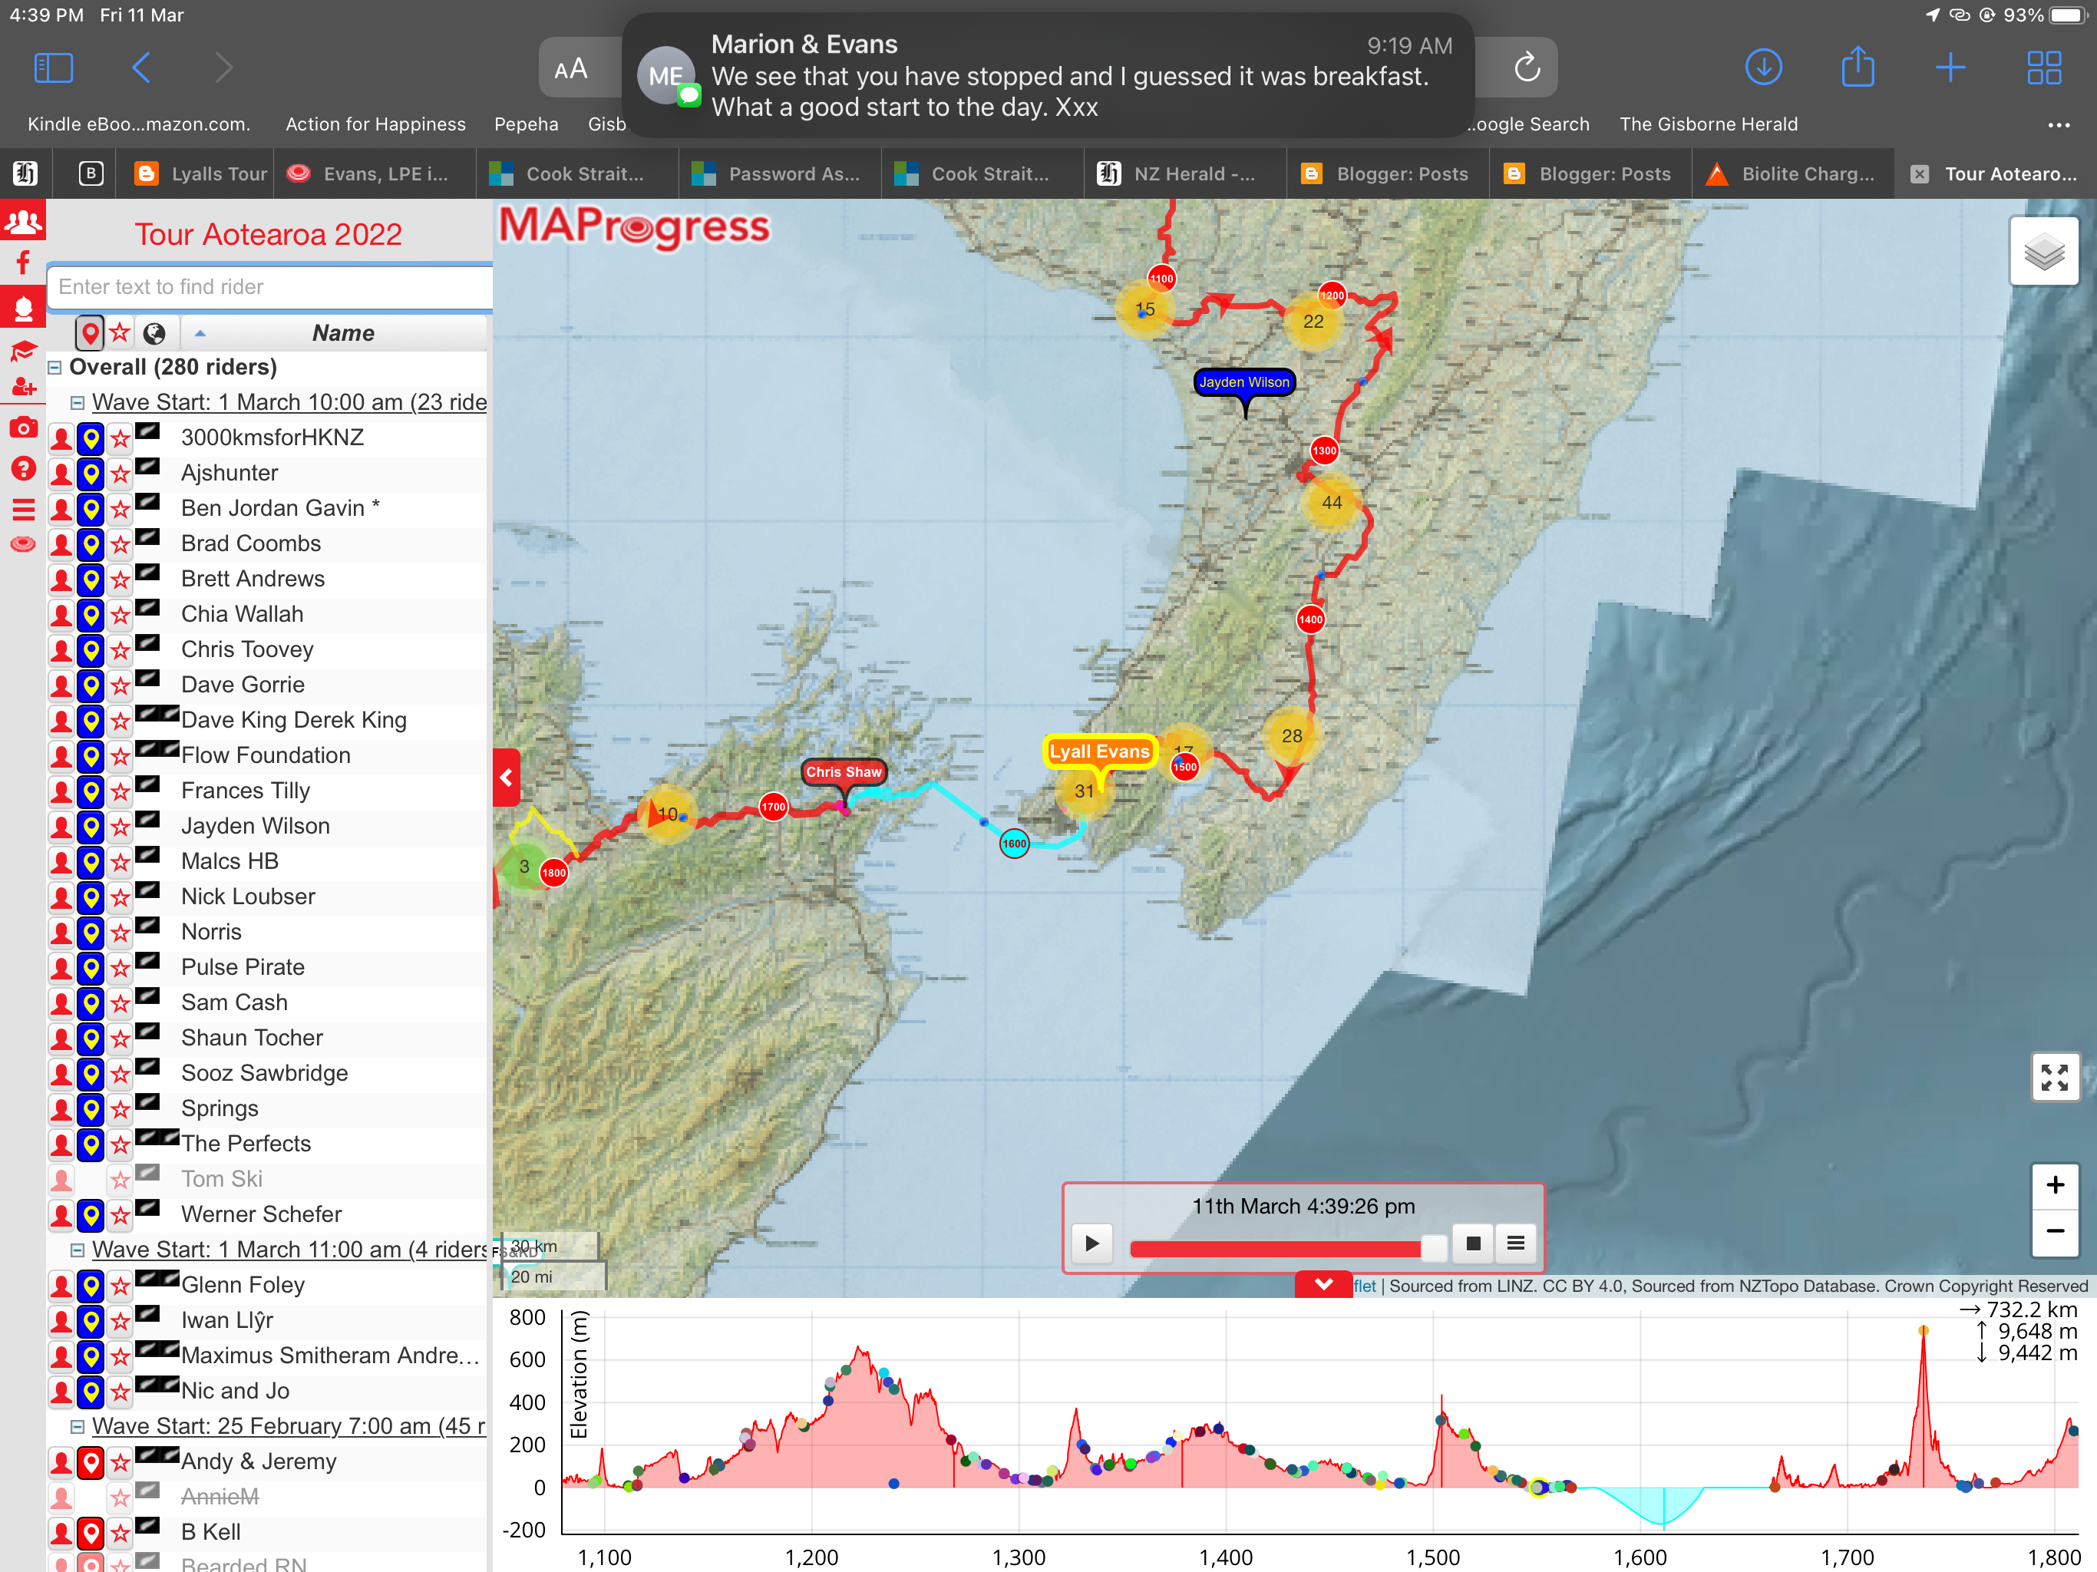The image size is (2097, 1572).
Task: Go back with Safari back arrow
Action: 141,68
